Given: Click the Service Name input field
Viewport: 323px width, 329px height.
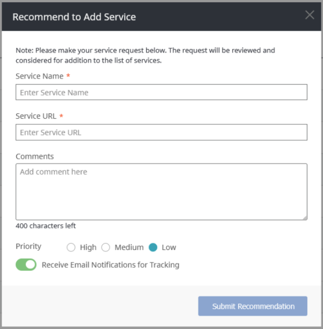Looking at the screenshot, I should pos(161,92).
